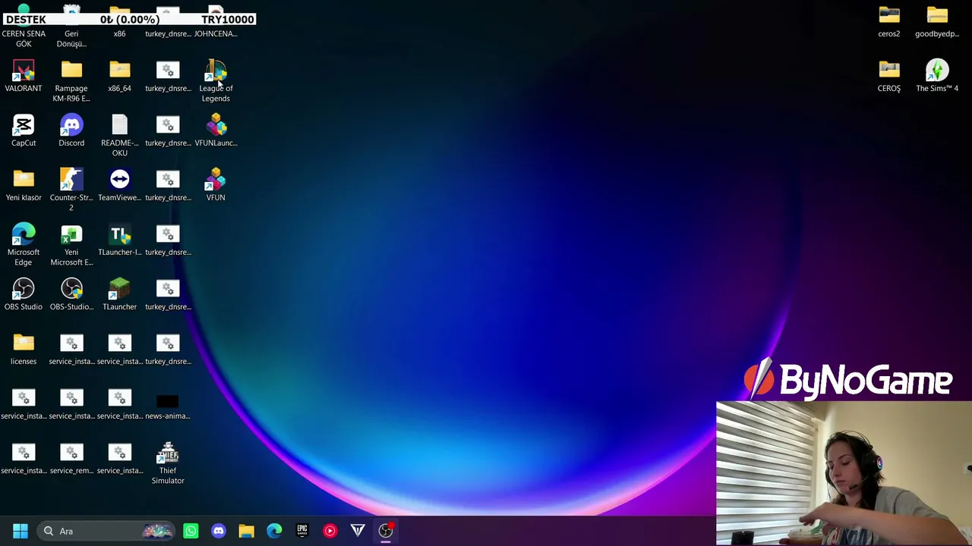Open the Yeni klasör folder
Image resolution: width=972 pixels, height=546 pixels.
pos(24,186)
